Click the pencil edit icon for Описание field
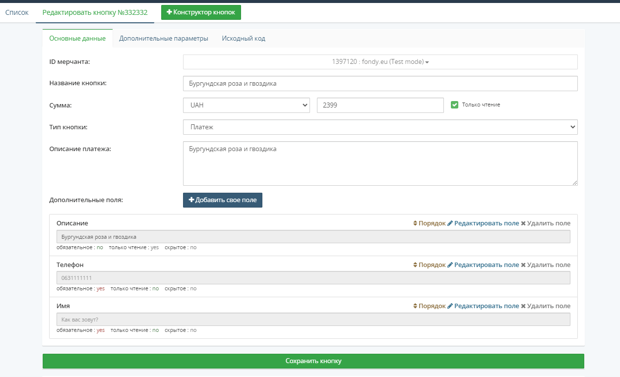The image size is (620, 377). (450, 223)
